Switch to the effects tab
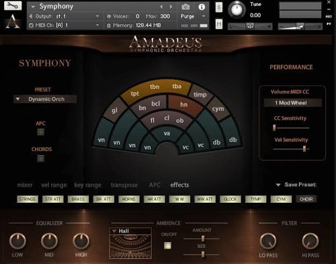Viewport: 336px width, 264px height. (179, 185)
